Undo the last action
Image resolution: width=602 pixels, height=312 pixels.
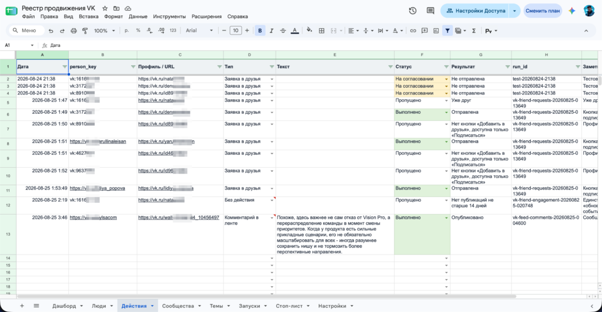(x=51, y=30)
